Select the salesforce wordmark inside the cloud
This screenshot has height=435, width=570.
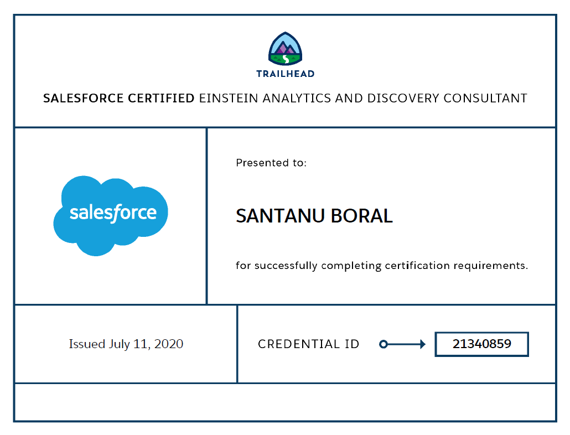[113, 213]
